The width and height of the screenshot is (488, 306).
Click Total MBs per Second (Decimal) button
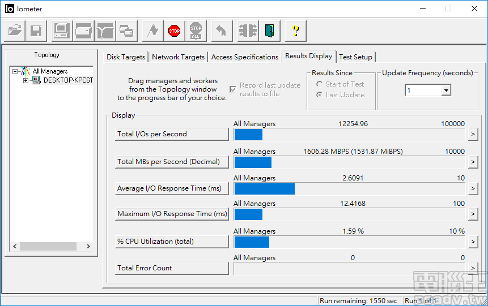pos(172,162)
